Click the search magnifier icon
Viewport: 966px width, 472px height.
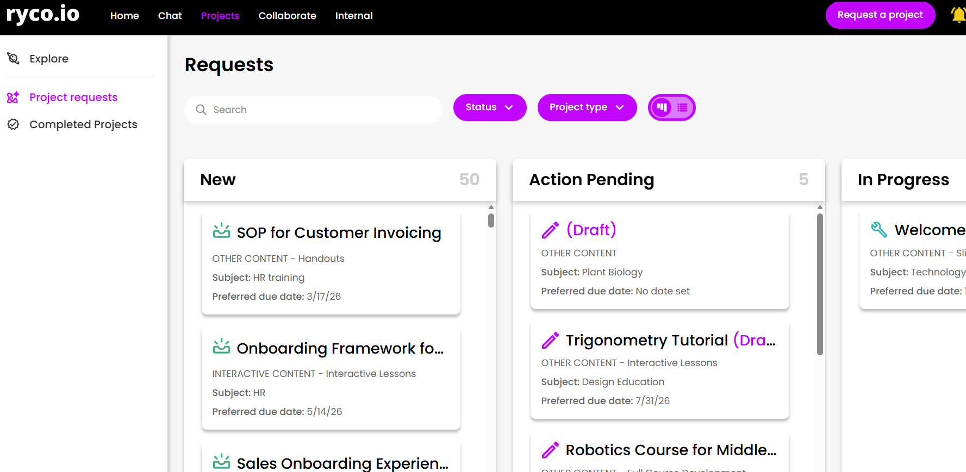[x=201, y=110]
